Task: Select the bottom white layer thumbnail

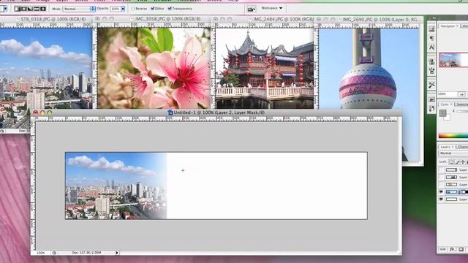Action: click(x=451, y=199)
